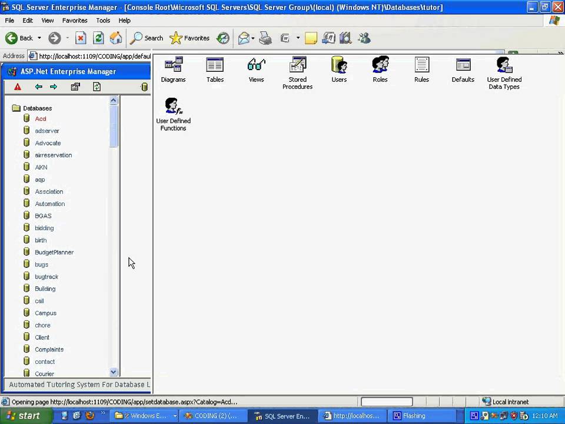Select the airreservation database
Viewport: 565px width, 424px height.
[54, 155]
